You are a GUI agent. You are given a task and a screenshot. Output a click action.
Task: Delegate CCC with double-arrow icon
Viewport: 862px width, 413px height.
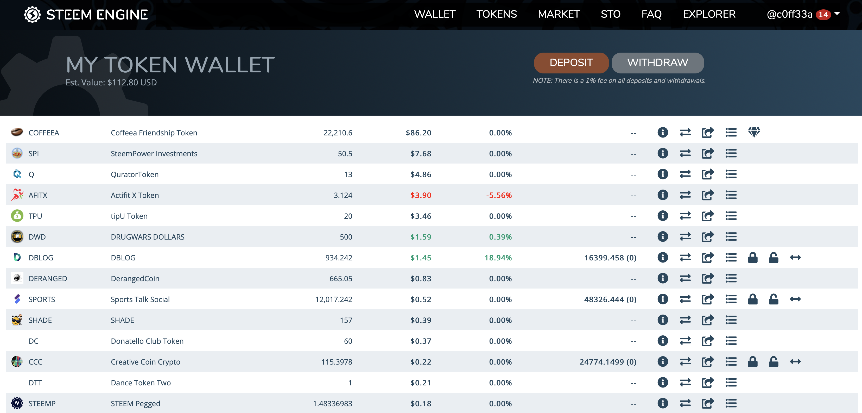coord(795,361)
